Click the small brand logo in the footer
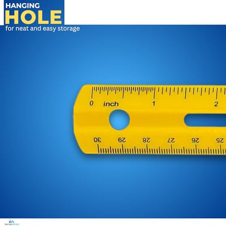This screenshot has height=226, width=226. coord(12,222)
